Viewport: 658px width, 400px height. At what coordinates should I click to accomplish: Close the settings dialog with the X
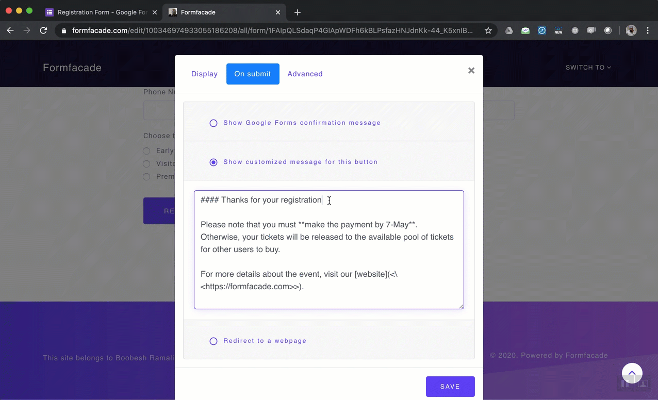(471, 71)
